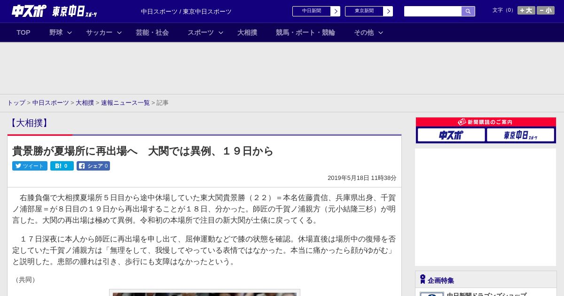
Task: Bookmark with Hatena B! button
Action: (62, 166)
